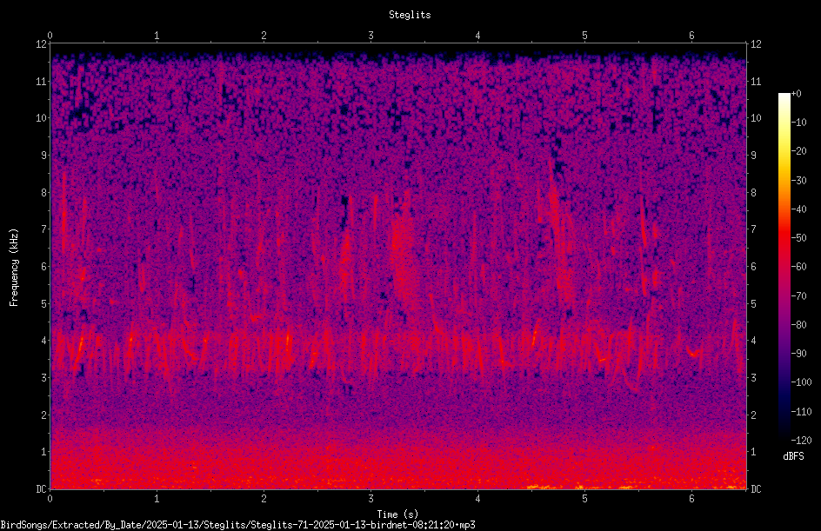821x531 pixels.
Task: Select the 6 second top time marker
Action: coord(691,36)
